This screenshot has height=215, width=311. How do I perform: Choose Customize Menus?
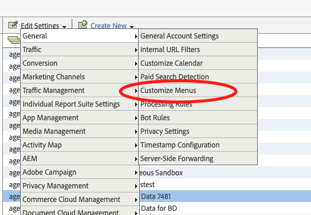click(198, 91)
